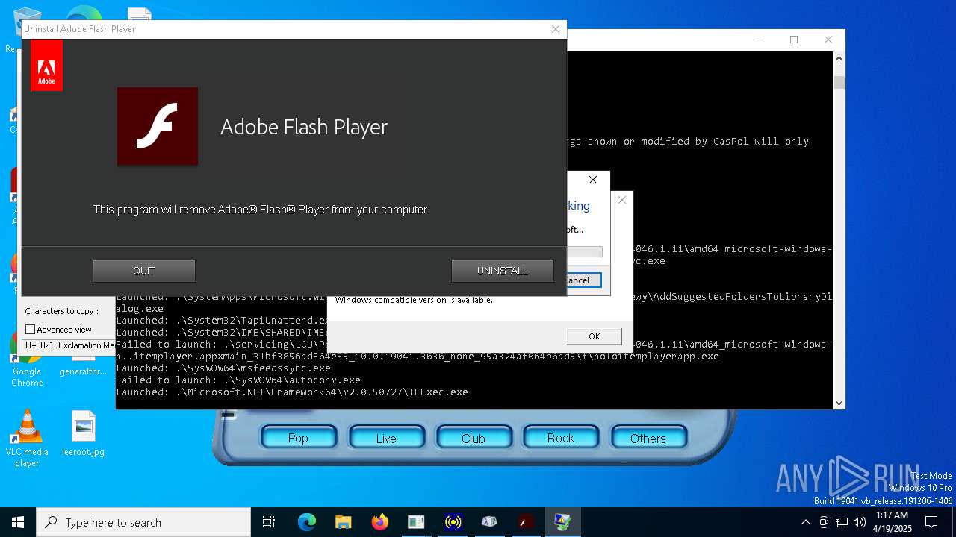
Task: Click the Edge desktop shortcut at the top
Action: [84, 15]
